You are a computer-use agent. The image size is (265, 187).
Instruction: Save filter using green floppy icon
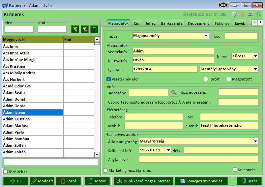click(94, 29)
